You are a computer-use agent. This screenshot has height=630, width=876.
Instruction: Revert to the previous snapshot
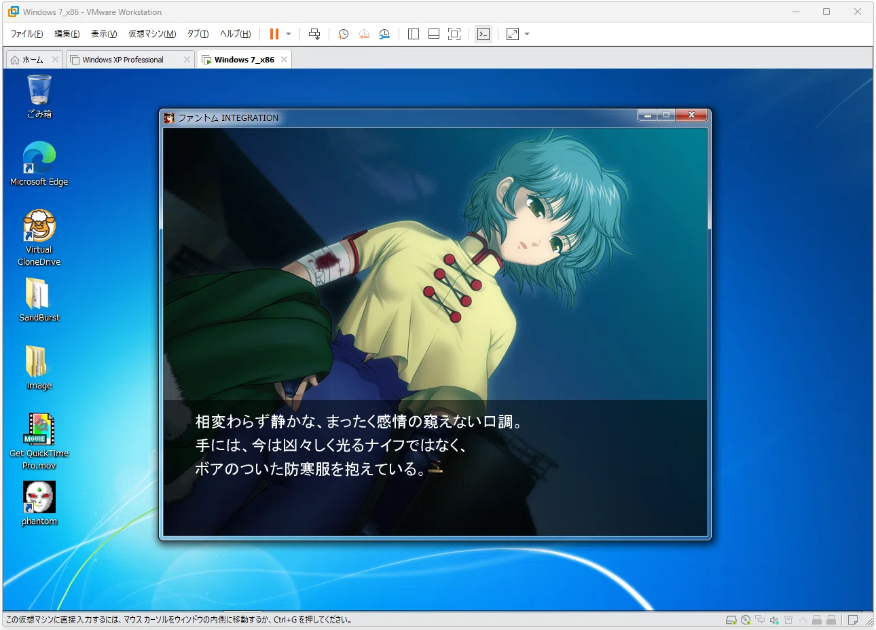pos(364,34)
